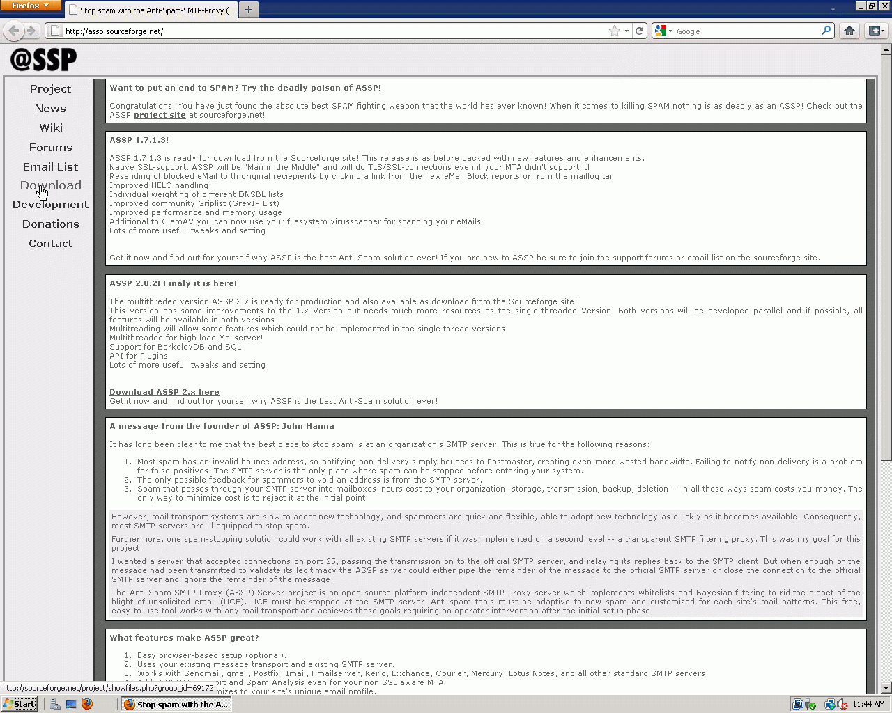The width and height of the screenshot is (892, 713).
Task: Click the 'What features make ASSP great?' heading
Action: click(x=184, y=638)
